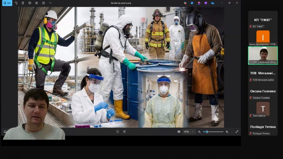Start slideshow with the play icon
The image size is (283, 159).
pos(43,3)
